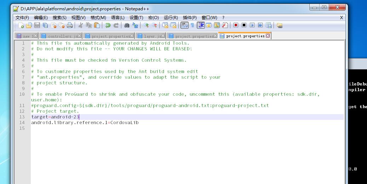Click the Close document toolbar icon
Image resolution: width=367 pixels, height=184 pixels.
pyautogui.click(x=53, y=25)
